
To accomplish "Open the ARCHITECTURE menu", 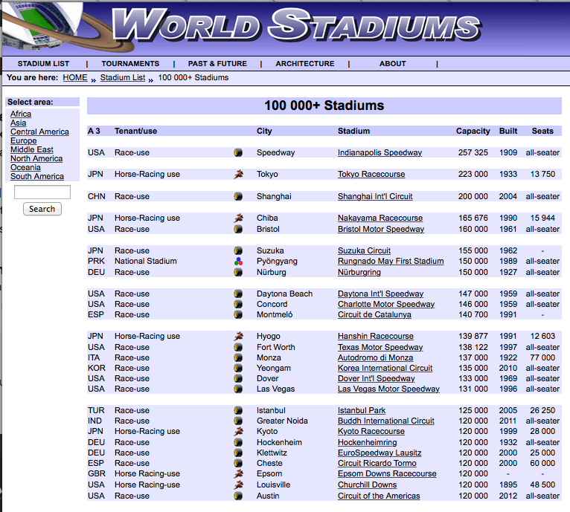I will pos(305,64).
